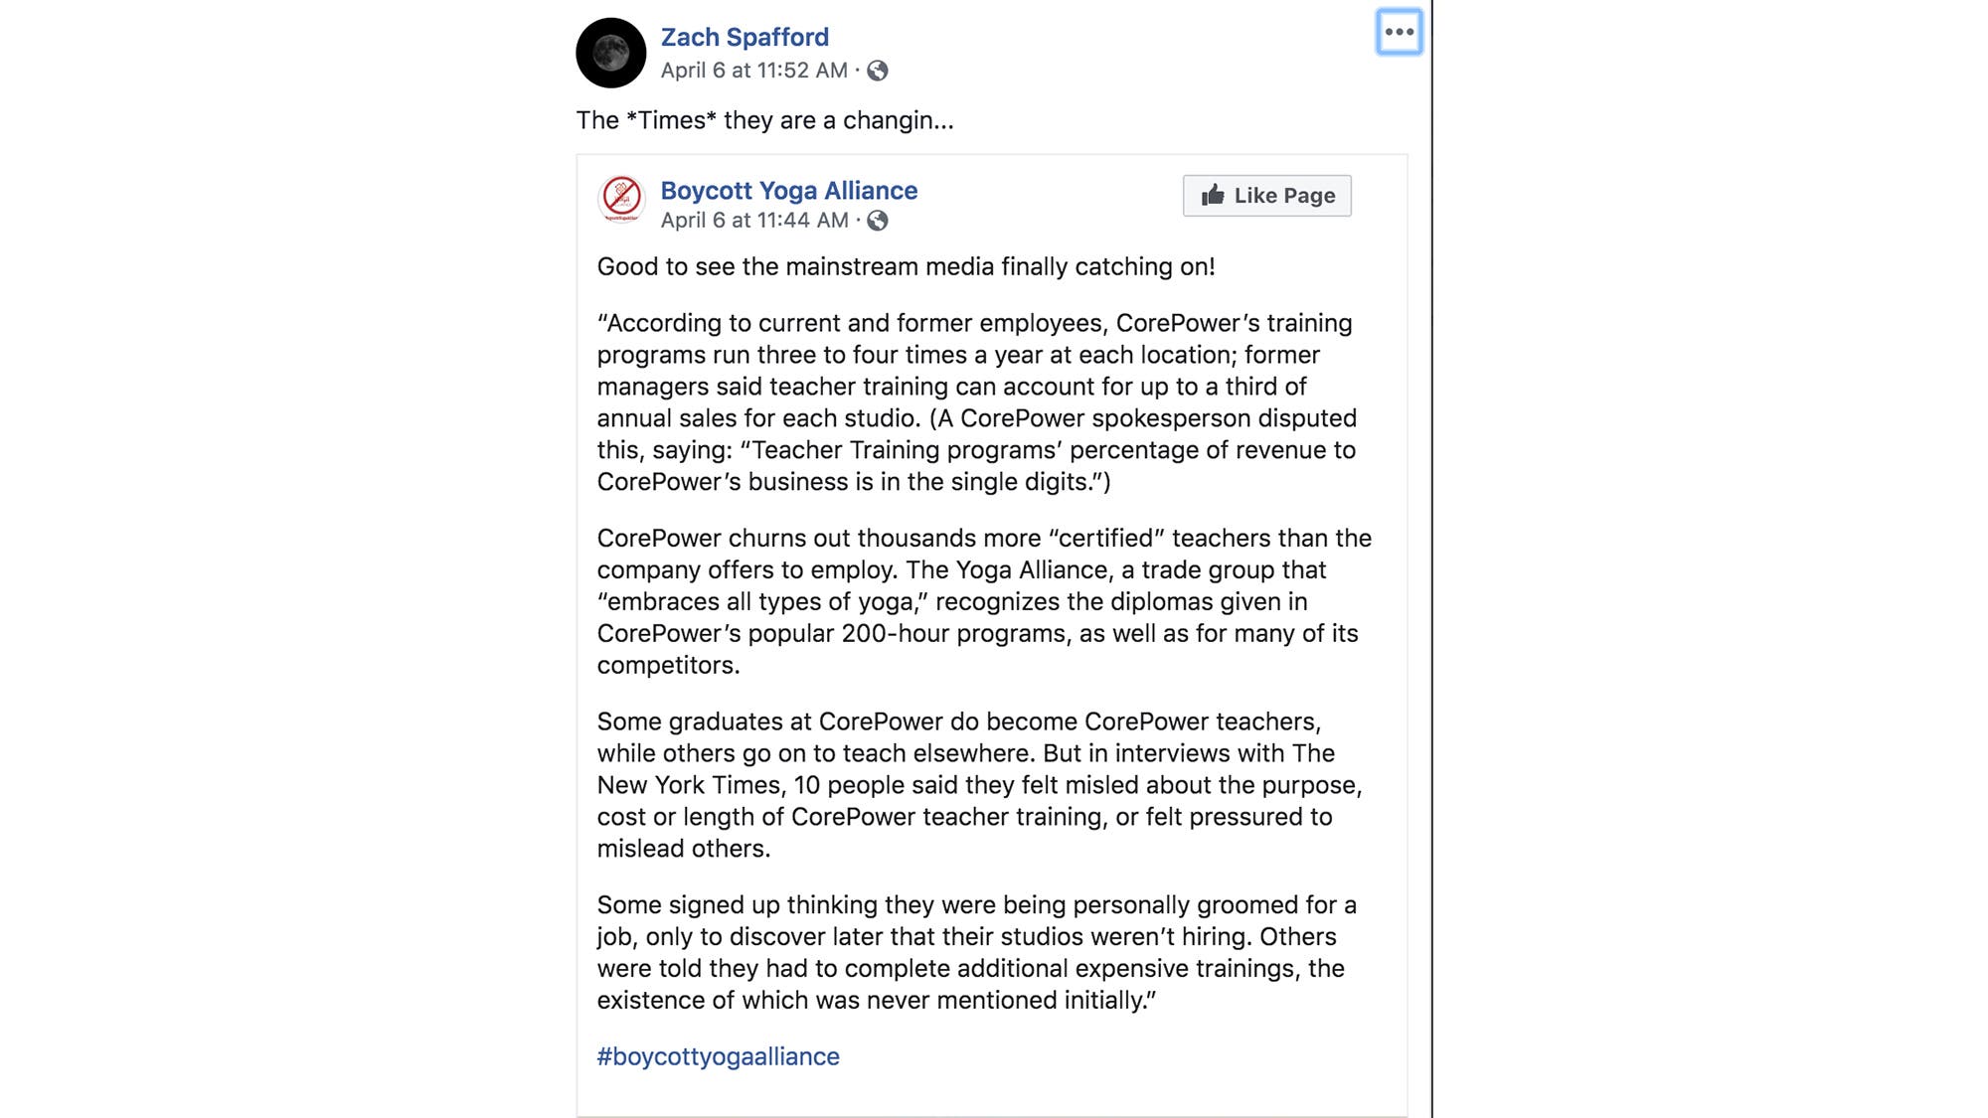The height and width of the screenshot is (1118, 1988).
Task: Click the globe privacy icon beside 11:44 AM
Action: [878, 221]
